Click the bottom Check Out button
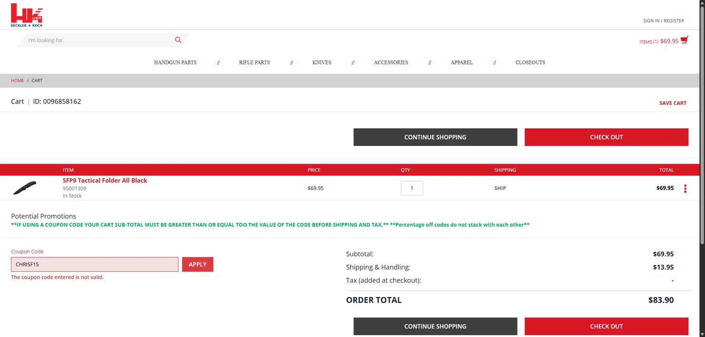Image resolution: width=705 pixels, height=337 pixels. tap(606, 326)
